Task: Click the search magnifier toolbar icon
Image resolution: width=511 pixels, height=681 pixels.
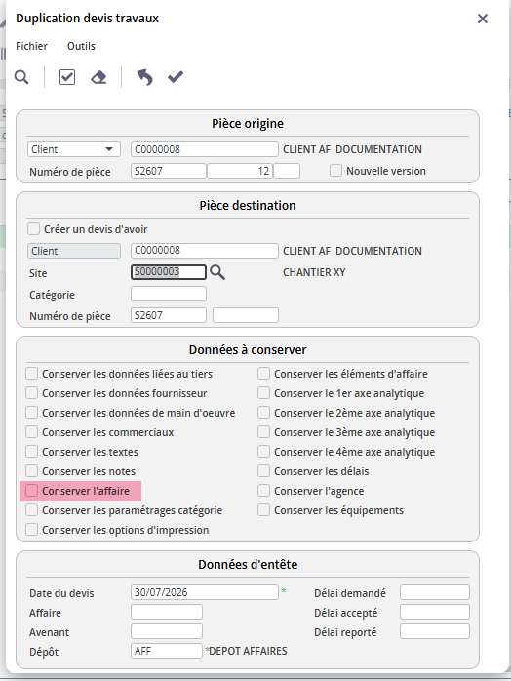Action: tap(21, 77)
